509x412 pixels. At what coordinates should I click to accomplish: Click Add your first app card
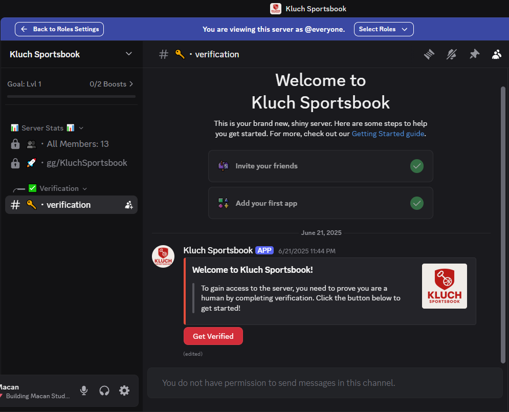tap(321, 203)
